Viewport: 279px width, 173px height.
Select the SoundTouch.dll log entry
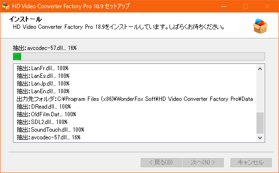click(x=50, y=130)
